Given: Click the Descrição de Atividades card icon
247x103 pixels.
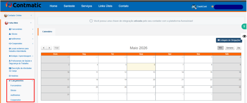Looking at the screenshot, I should [10, 68].
